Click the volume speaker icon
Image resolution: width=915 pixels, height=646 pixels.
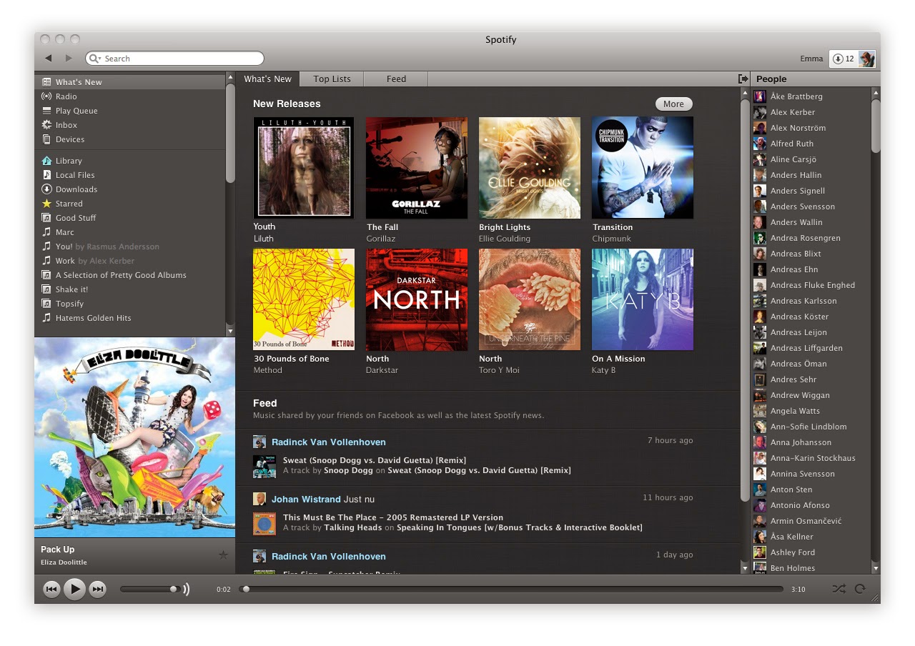coord(187,589)
